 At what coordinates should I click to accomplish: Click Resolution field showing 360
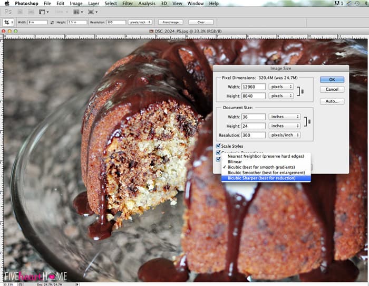click(254, 135)
